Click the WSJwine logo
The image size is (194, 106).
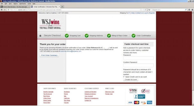pos(50,24)
